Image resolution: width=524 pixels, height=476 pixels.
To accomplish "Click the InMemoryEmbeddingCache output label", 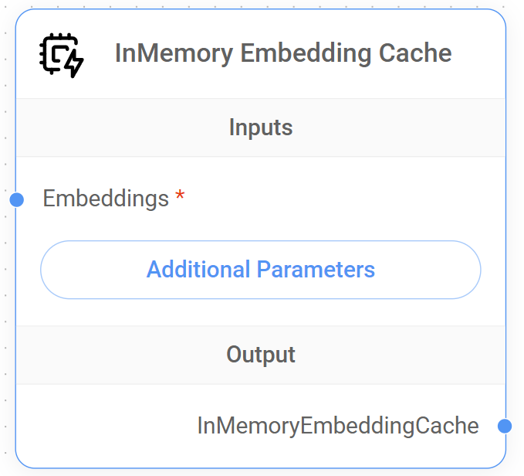I will (338, 426).
